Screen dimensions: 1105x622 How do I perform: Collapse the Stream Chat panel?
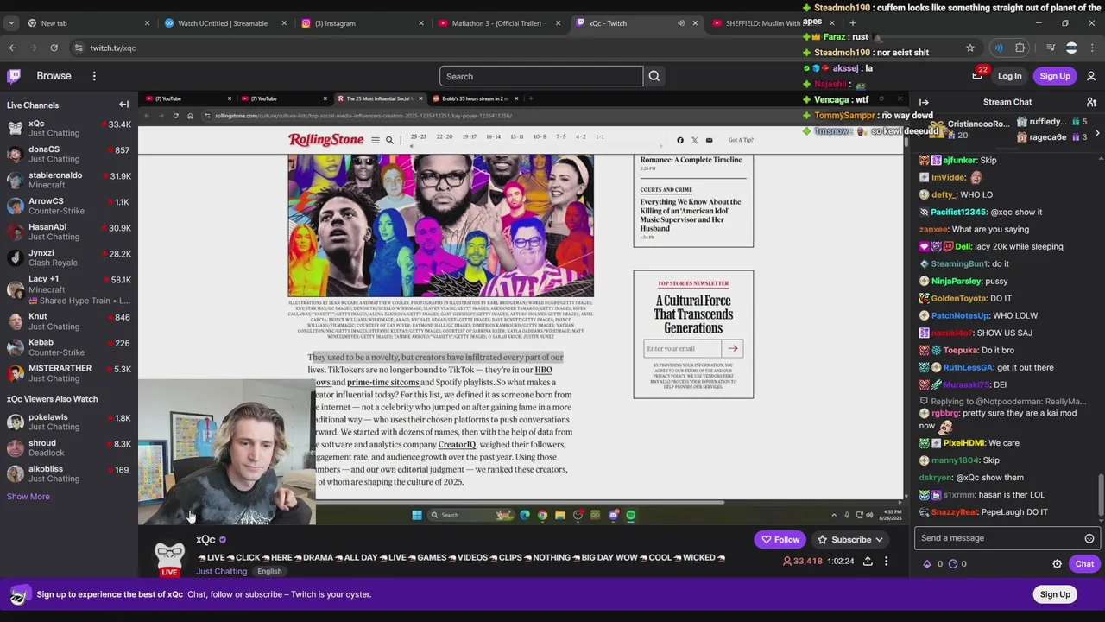click(924, 102)
